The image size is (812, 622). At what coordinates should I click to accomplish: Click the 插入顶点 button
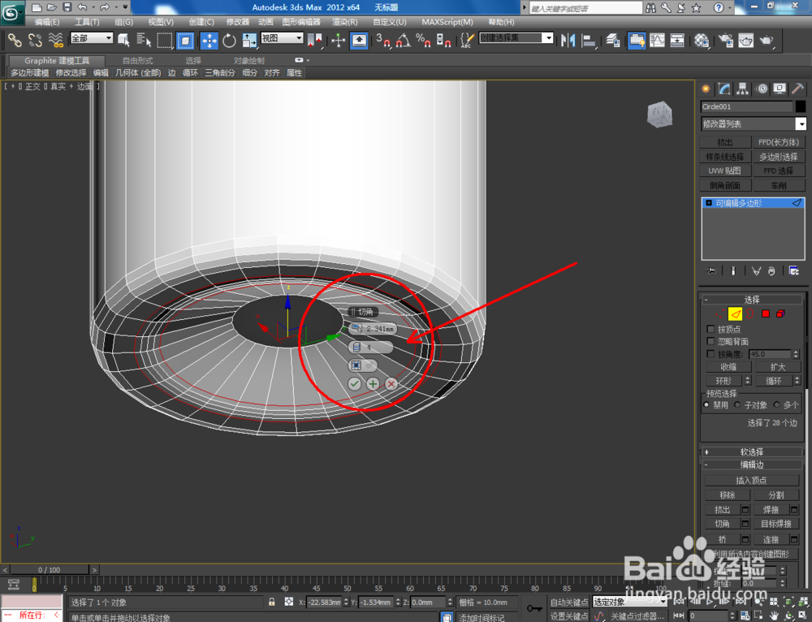[751, 481]
